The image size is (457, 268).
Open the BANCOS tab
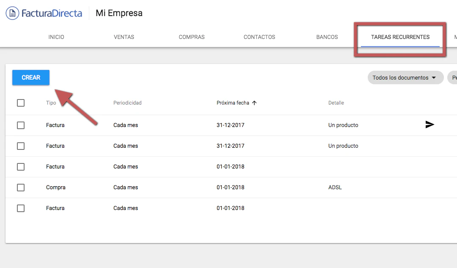pyautogui.click(x=327, y=37)
